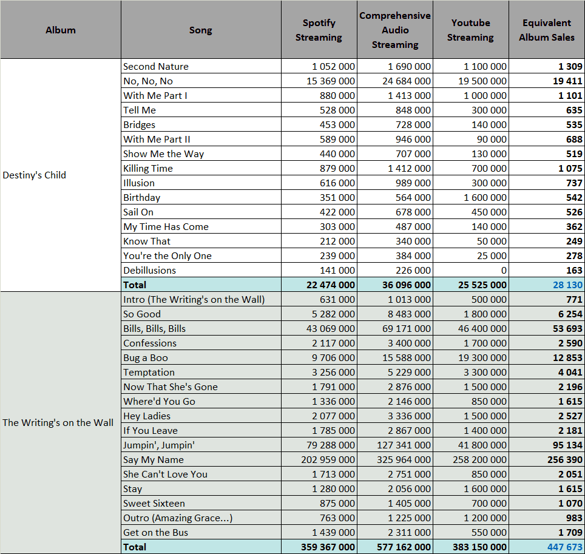Click Intro (The Writing's on the Wall) cell
The height and width of the screenshot is (554, 585).
point(201,299)
